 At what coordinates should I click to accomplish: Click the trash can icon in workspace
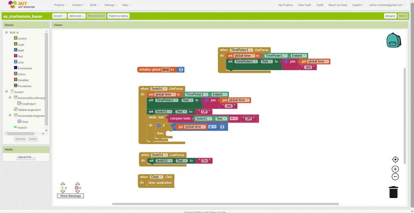(x=394, y=192)
